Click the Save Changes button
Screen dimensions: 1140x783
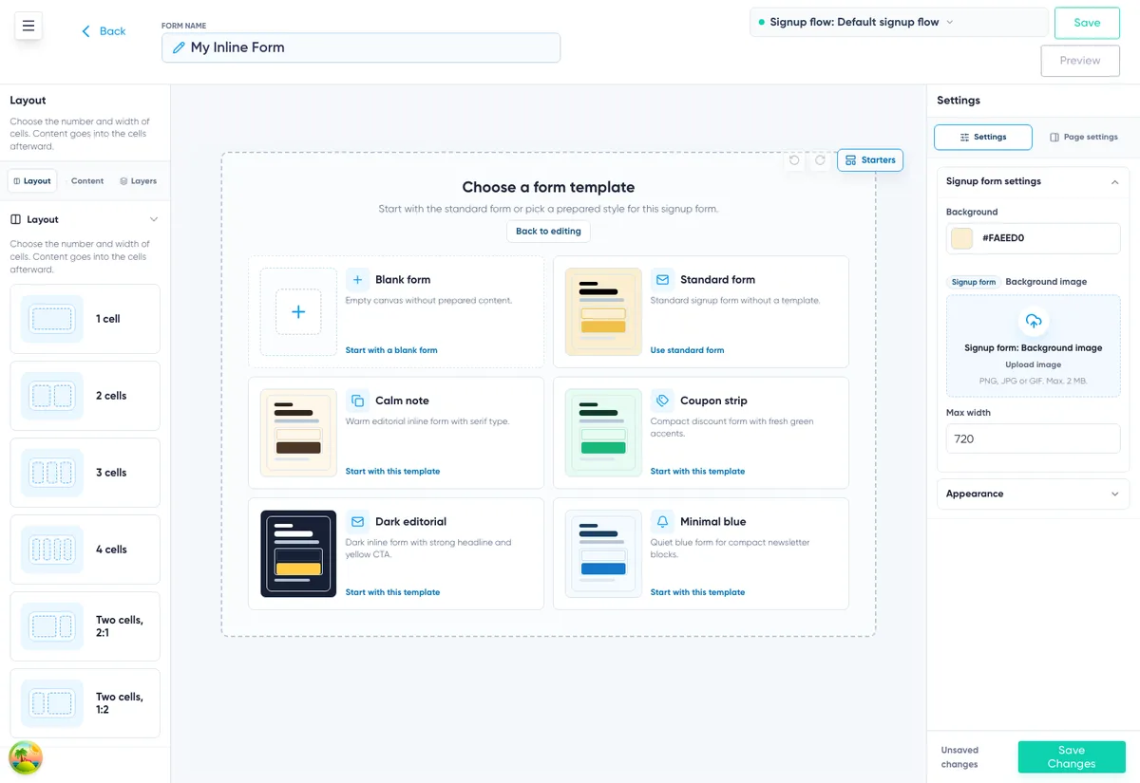[x=1072, y=756]
